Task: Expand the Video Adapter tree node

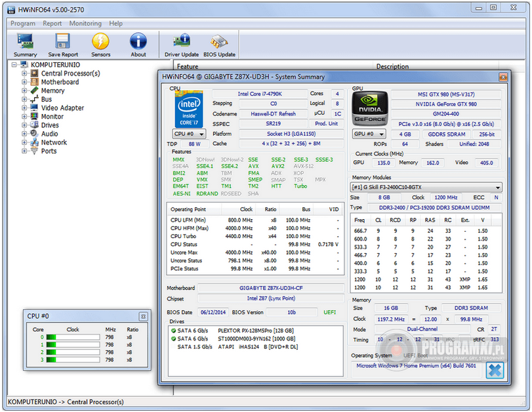Action: coord(24,108)
